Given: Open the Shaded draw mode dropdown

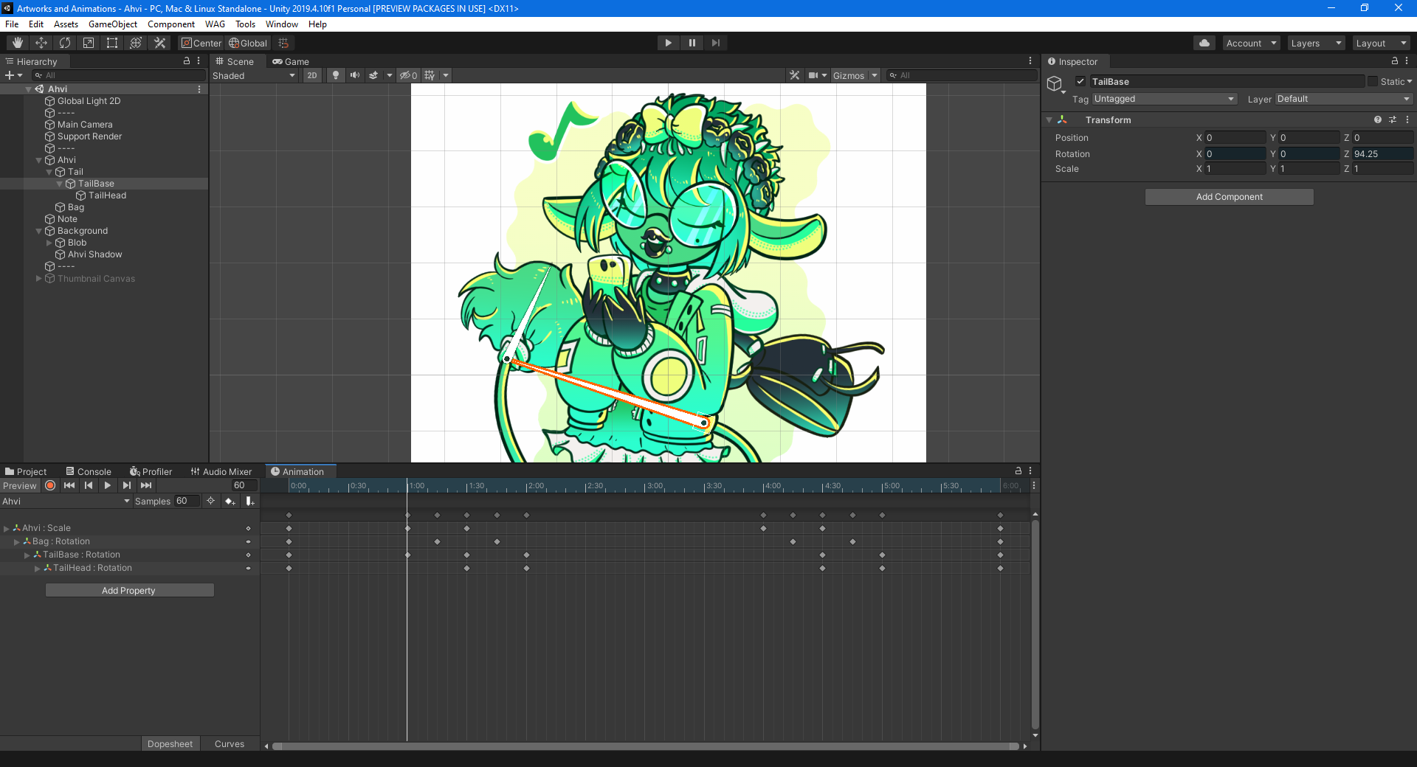Looking at the screenshot, I should pyautogui.click(x=254, y=75).
